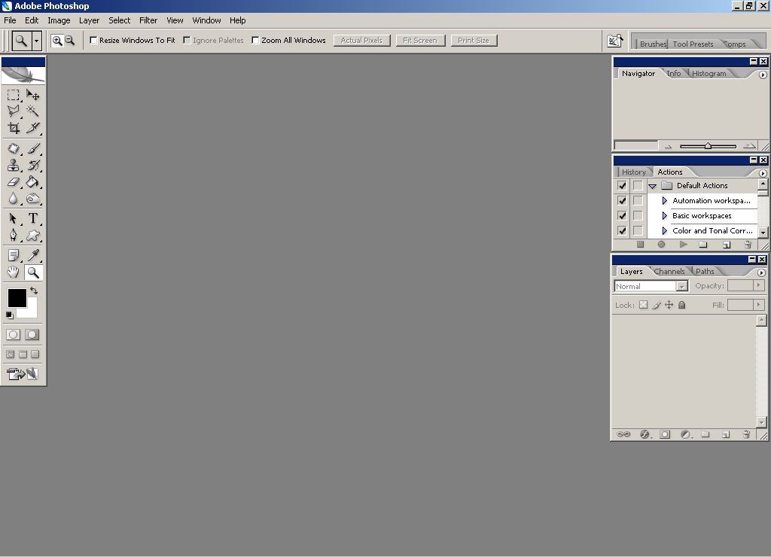
Task: Switch to the History tab
Action: tap(633, 172)
